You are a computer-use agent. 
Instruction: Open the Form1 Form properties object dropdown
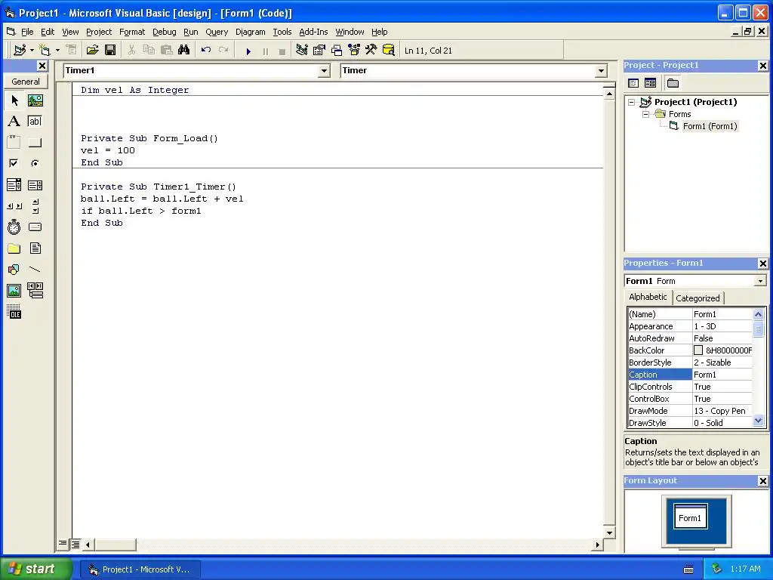(760, 281)
